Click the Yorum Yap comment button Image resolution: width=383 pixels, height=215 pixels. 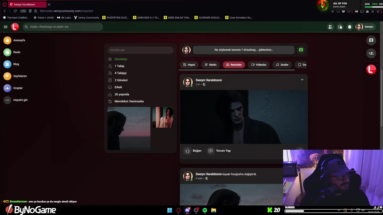tap(219, 151)
